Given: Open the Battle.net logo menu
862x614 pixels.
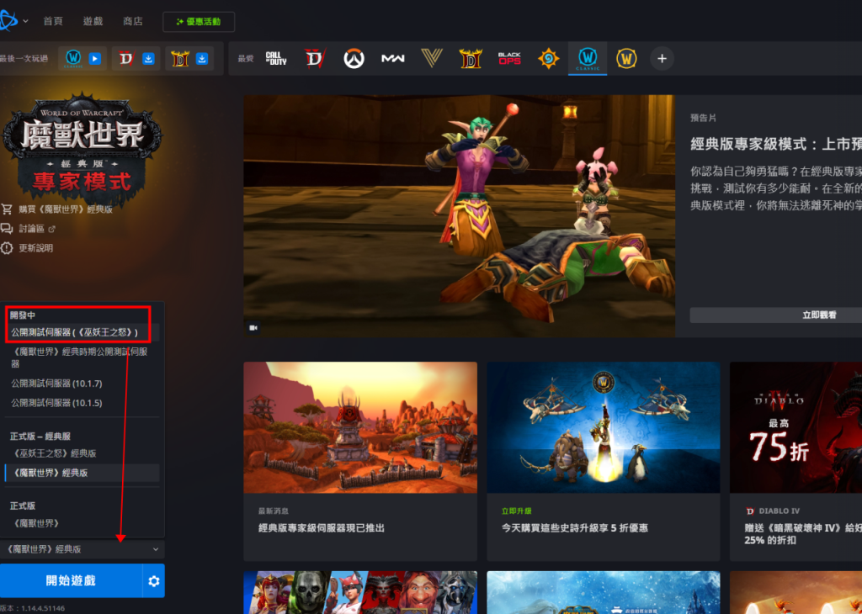Looking at the screenshot, I should (8, 21).
